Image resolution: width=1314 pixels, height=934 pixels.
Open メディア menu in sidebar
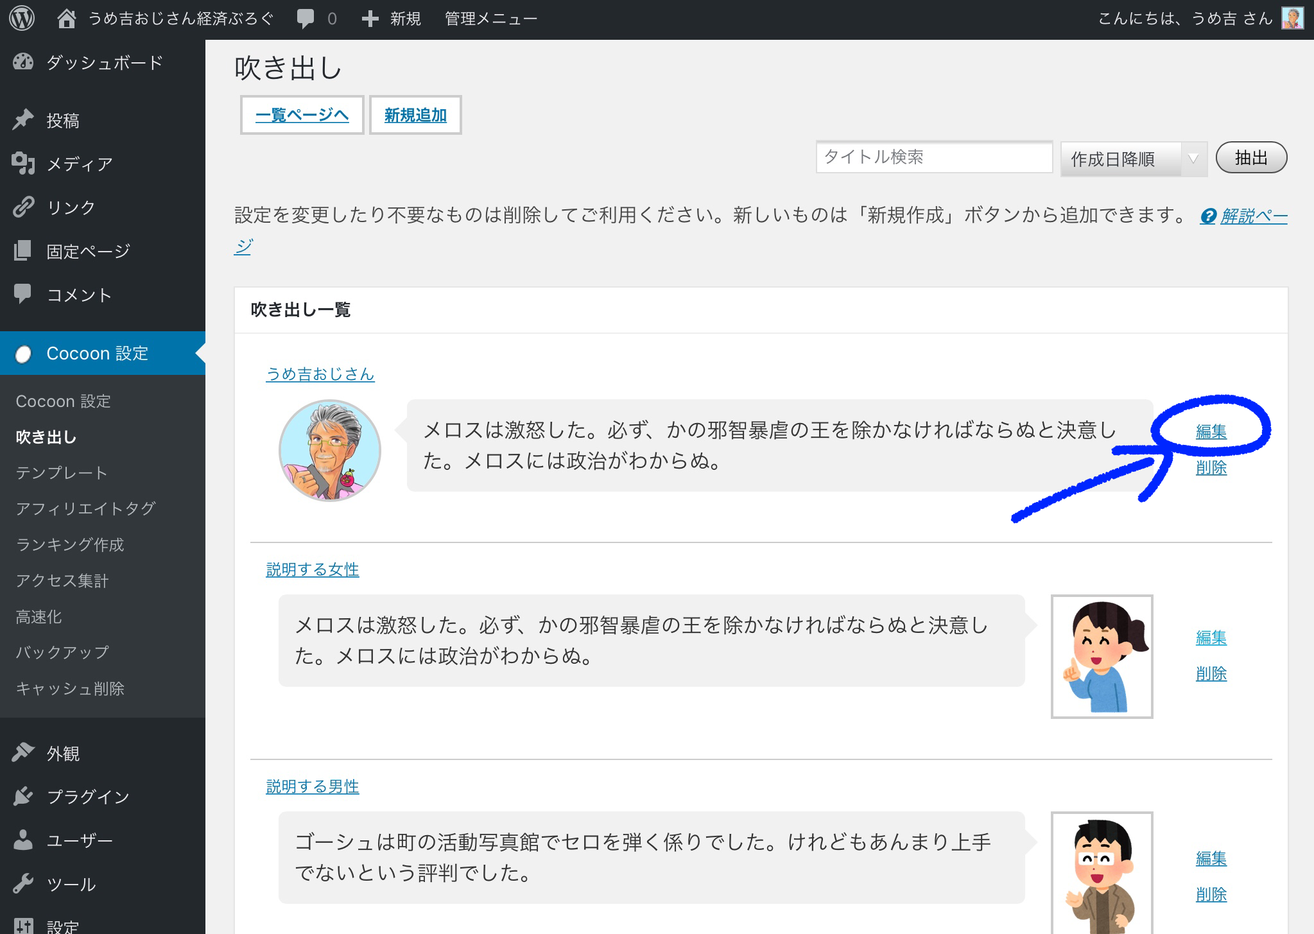tap(79, 164)
